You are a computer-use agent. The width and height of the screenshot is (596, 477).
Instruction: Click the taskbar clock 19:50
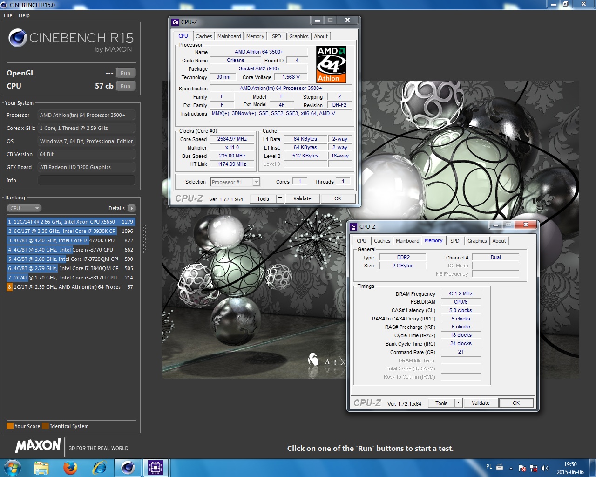[570, 464]
